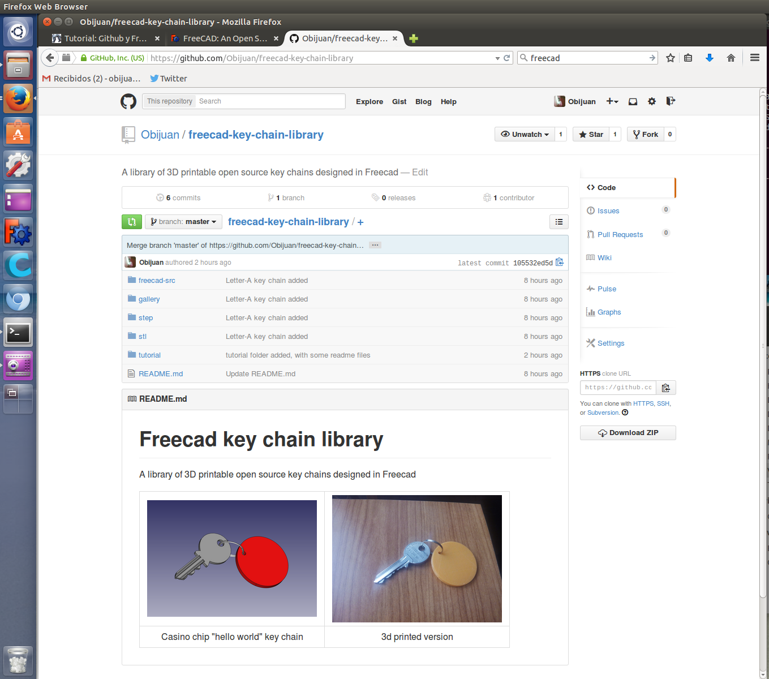The width and height of the screenshot is (769, 679).
Task: Open the Unwatch dropdown
Action: coord(525,134)
